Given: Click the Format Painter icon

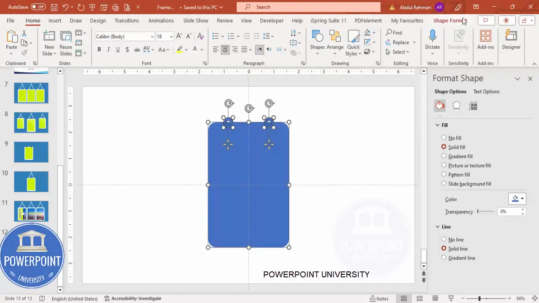Looking at the screenshot, I should coord(24,53).
